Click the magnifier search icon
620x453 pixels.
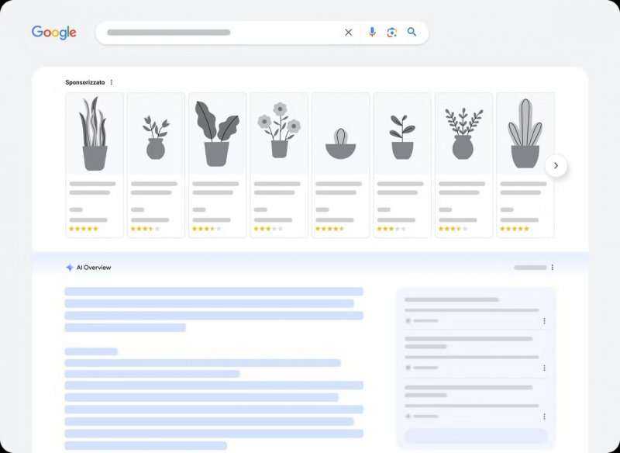tap(412, 32)
